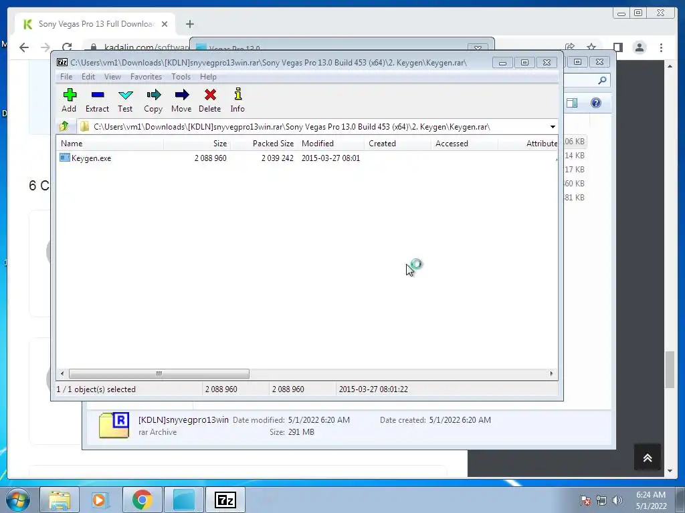Extract files using the Extract icon
This screenshot has width=685, height=513.
click(x=97, y=100)
